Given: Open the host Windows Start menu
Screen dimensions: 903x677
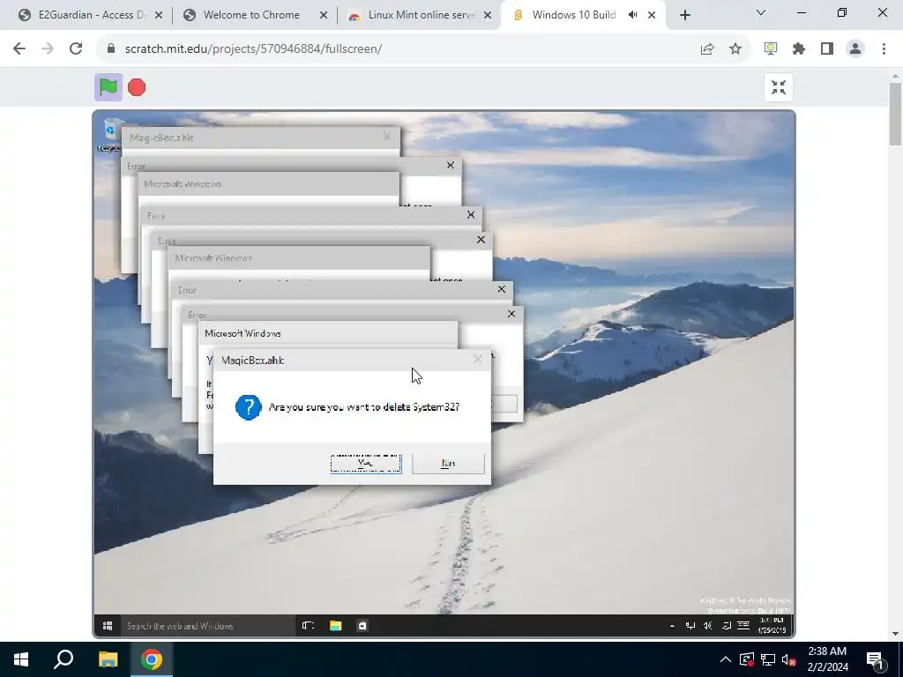Looking at the screenshot, I should click(x=21, y=659).
